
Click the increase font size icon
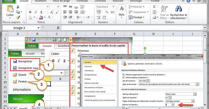point(52,12)
